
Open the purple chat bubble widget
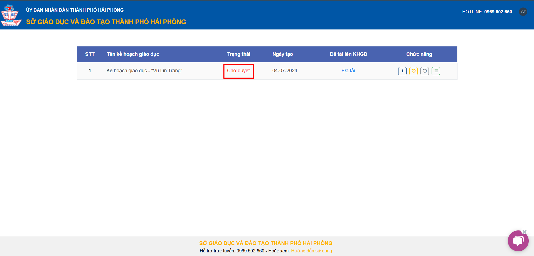coord(518,241)
